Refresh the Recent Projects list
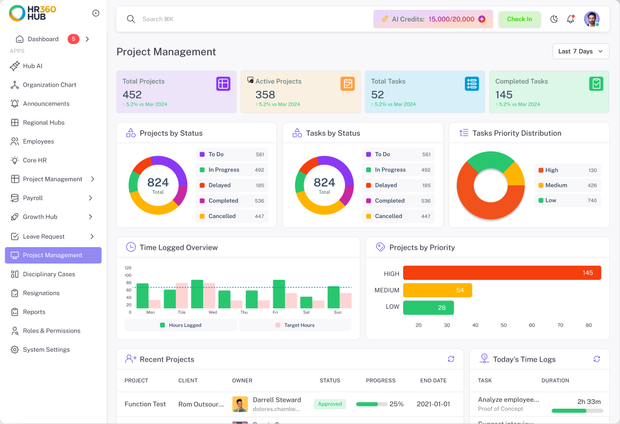The height and width of the screenshot is (424, 620). point(451,359)
